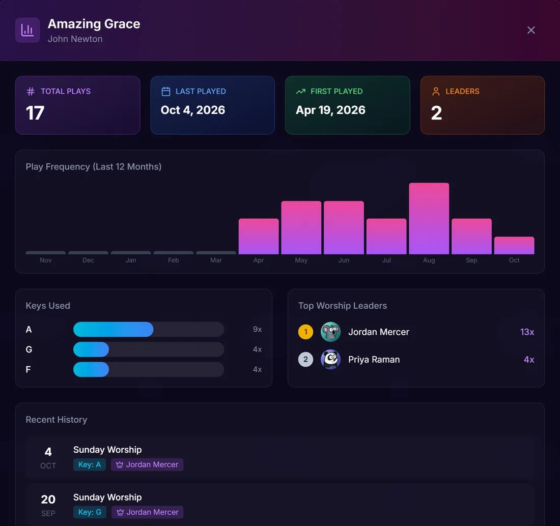Click the 9x count for key A
The image size is (560, 526).
click(257, 329)
